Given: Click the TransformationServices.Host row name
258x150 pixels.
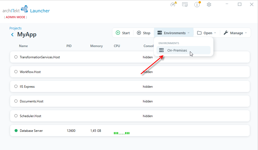Looking at the screenshot, I should [40, 57].
